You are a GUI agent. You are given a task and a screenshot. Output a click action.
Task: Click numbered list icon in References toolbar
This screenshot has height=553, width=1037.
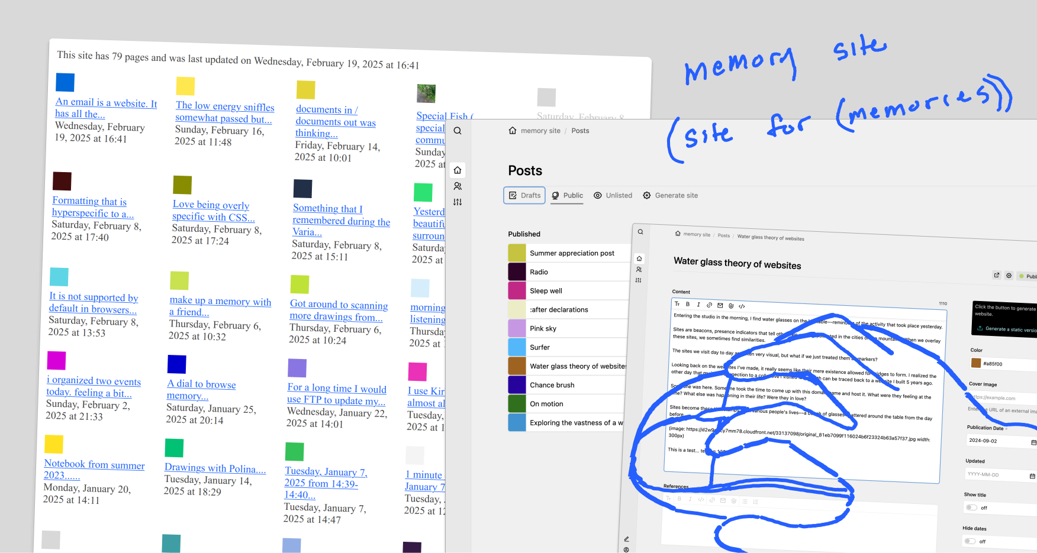(x=756, y=502)
